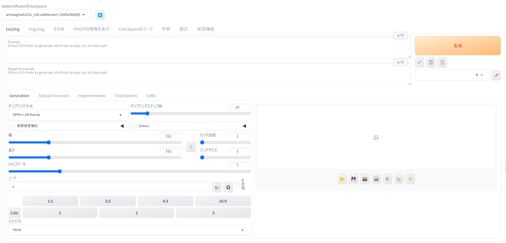Open the styles dropdown arrow
This screenshot has width=506, height=243.
[482, 75]
